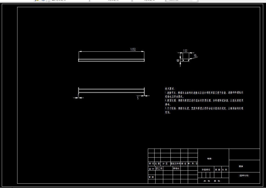The width and height of the screenshot is (266, 188).
Task: Select the (图样代号) drawing number text
Action: [x=244, y=176]
